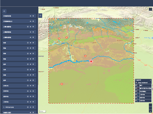The image size is (153, 114).
Task: Hide the 天地图影像注记 layer with eye icon
Action: pos(30,21)
